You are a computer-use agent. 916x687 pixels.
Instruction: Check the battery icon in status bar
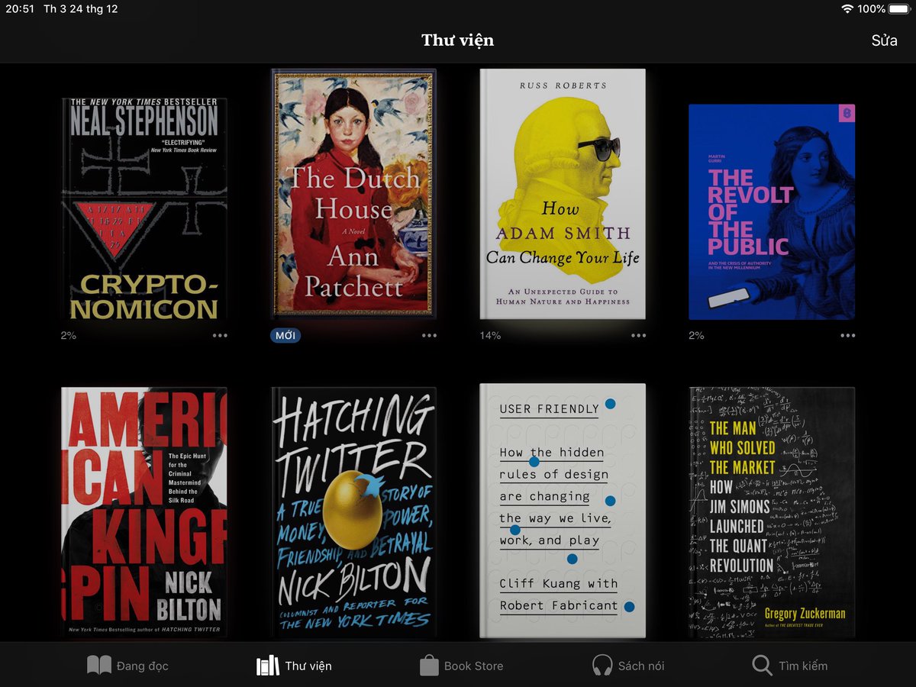(899, 9)
